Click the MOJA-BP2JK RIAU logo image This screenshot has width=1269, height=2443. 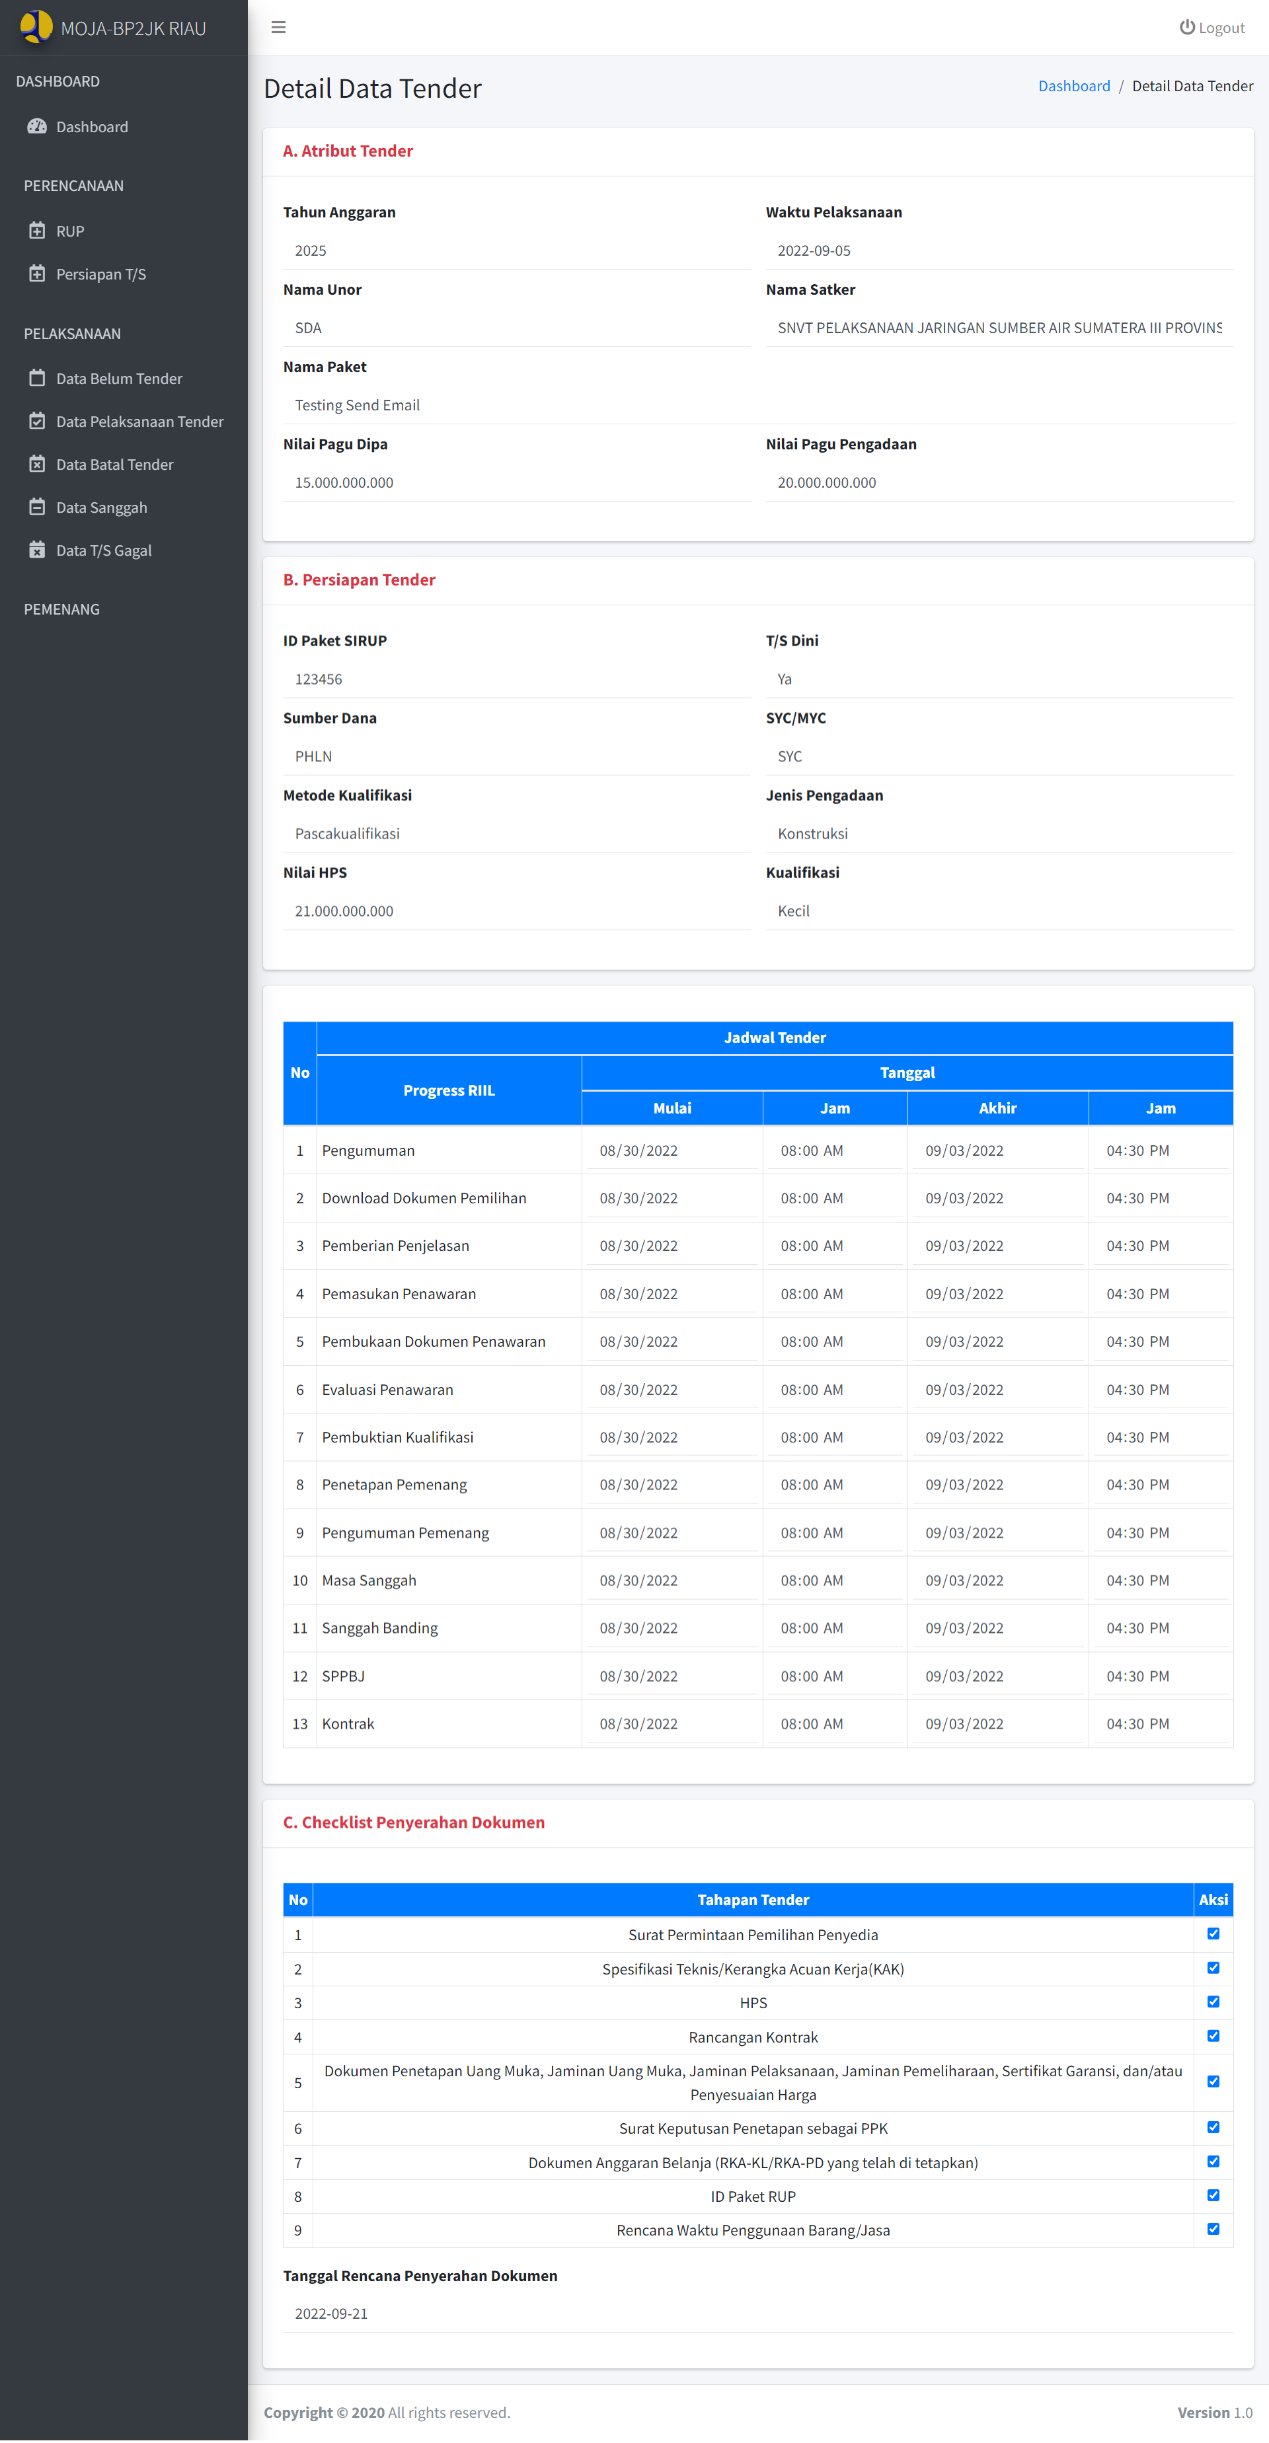[36, 26]
